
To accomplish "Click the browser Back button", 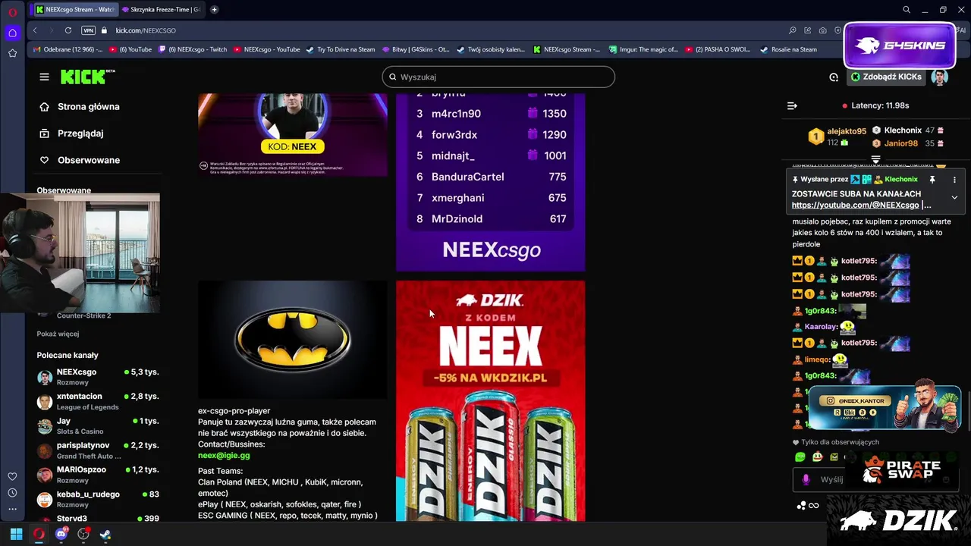I will (x=35, y=30).
